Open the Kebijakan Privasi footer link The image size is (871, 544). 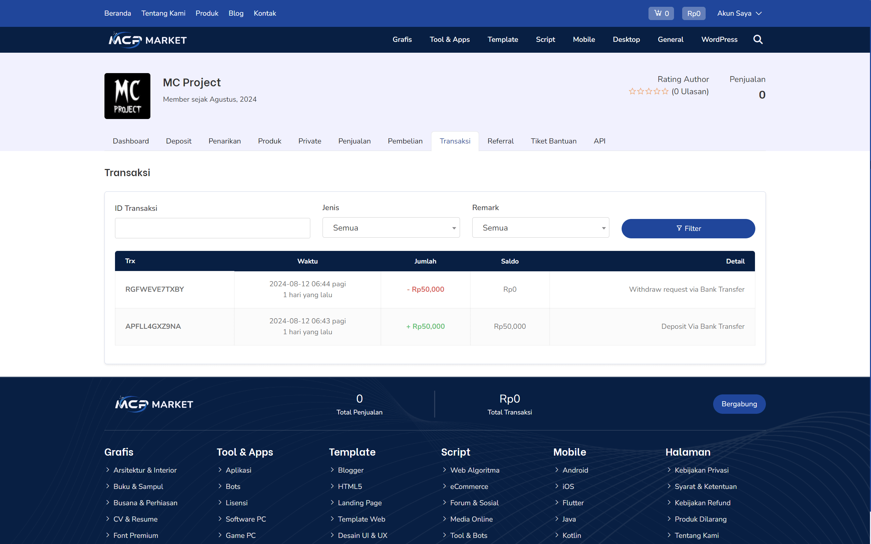[702, 470]
